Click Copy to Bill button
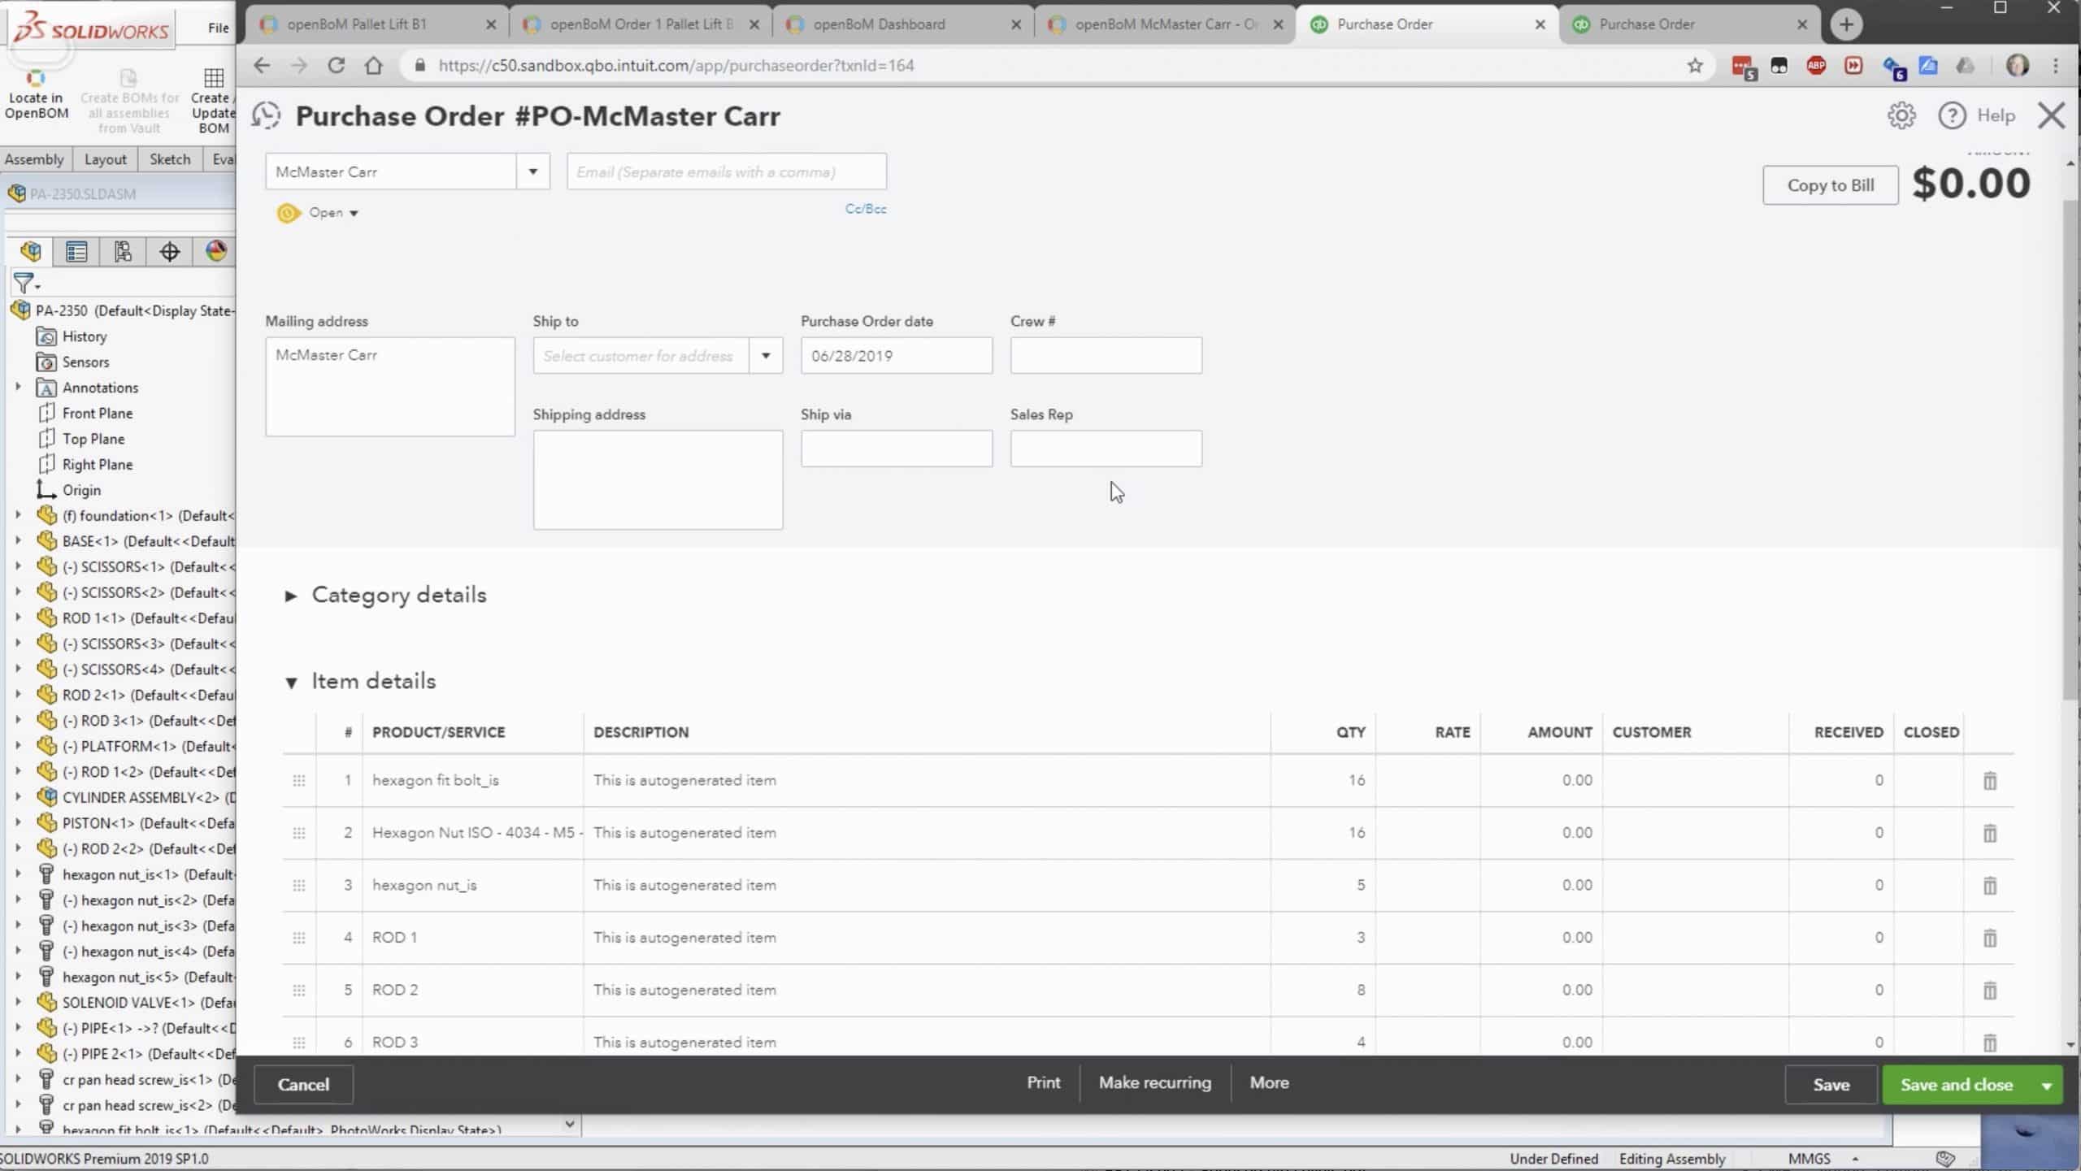The height and width of the screenshot is (1171, 2081). [1830, 185]
